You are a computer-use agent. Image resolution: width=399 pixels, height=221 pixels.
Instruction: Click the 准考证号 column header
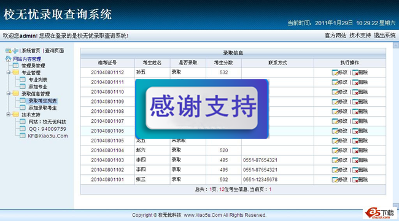coord(107,63)
